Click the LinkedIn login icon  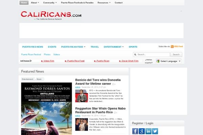[149, 131]
